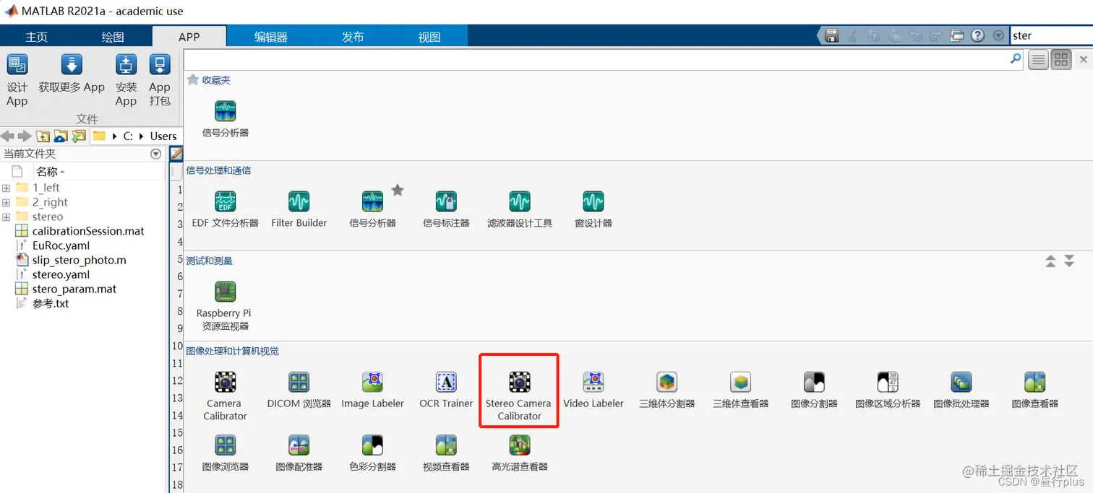1093x493 pixels.
Task: Launch the OCR Trainer app
Action: tap(446, 390)
